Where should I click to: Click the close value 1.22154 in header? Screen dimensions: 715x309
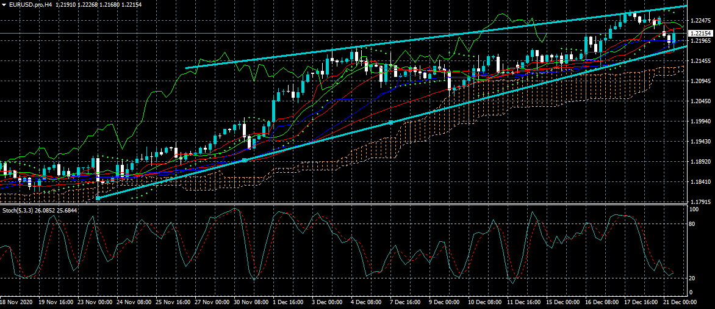point(131,3)
